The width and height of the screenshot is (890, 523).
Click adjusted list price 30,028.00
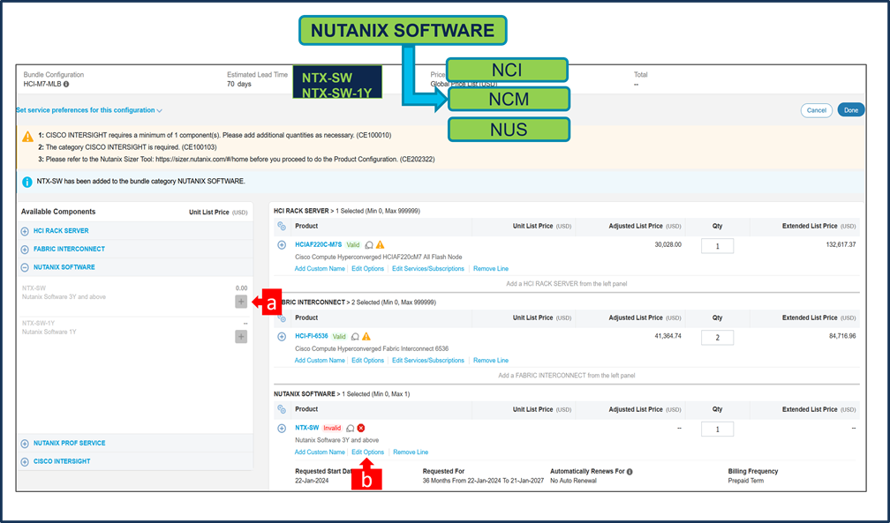click(x=668, y=244)
